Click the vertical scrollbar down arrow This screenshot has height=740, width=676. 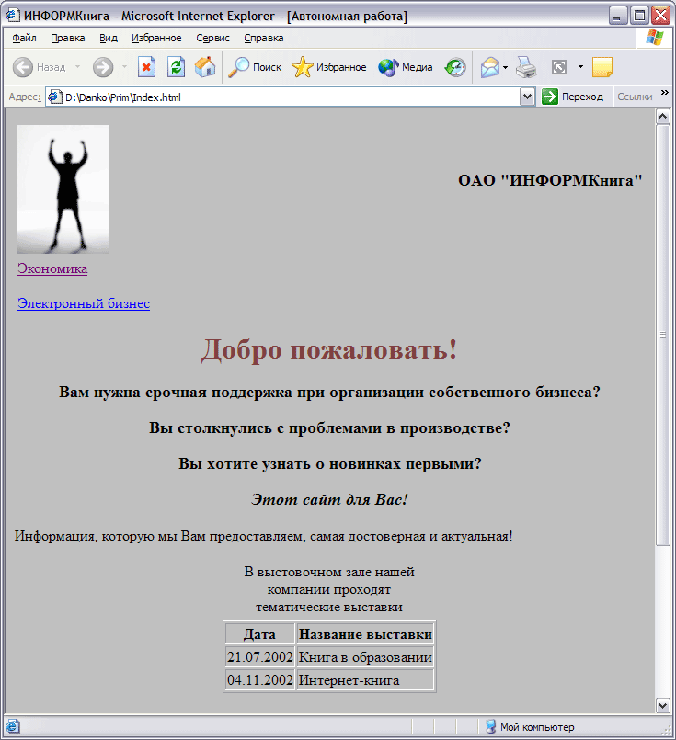(x=662, y=704)
